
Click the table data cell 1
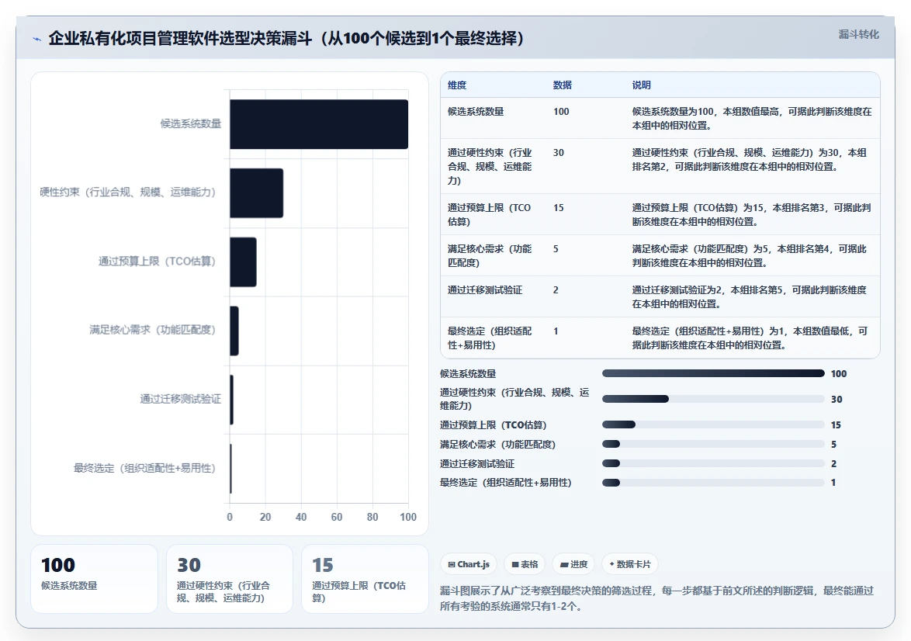click(556, 331)
